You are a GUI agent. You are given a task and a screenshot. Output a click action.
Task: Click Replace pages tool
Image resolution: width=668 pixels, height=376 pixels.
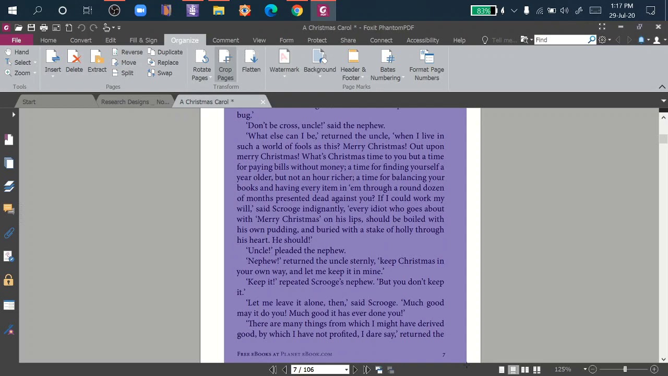163,63
